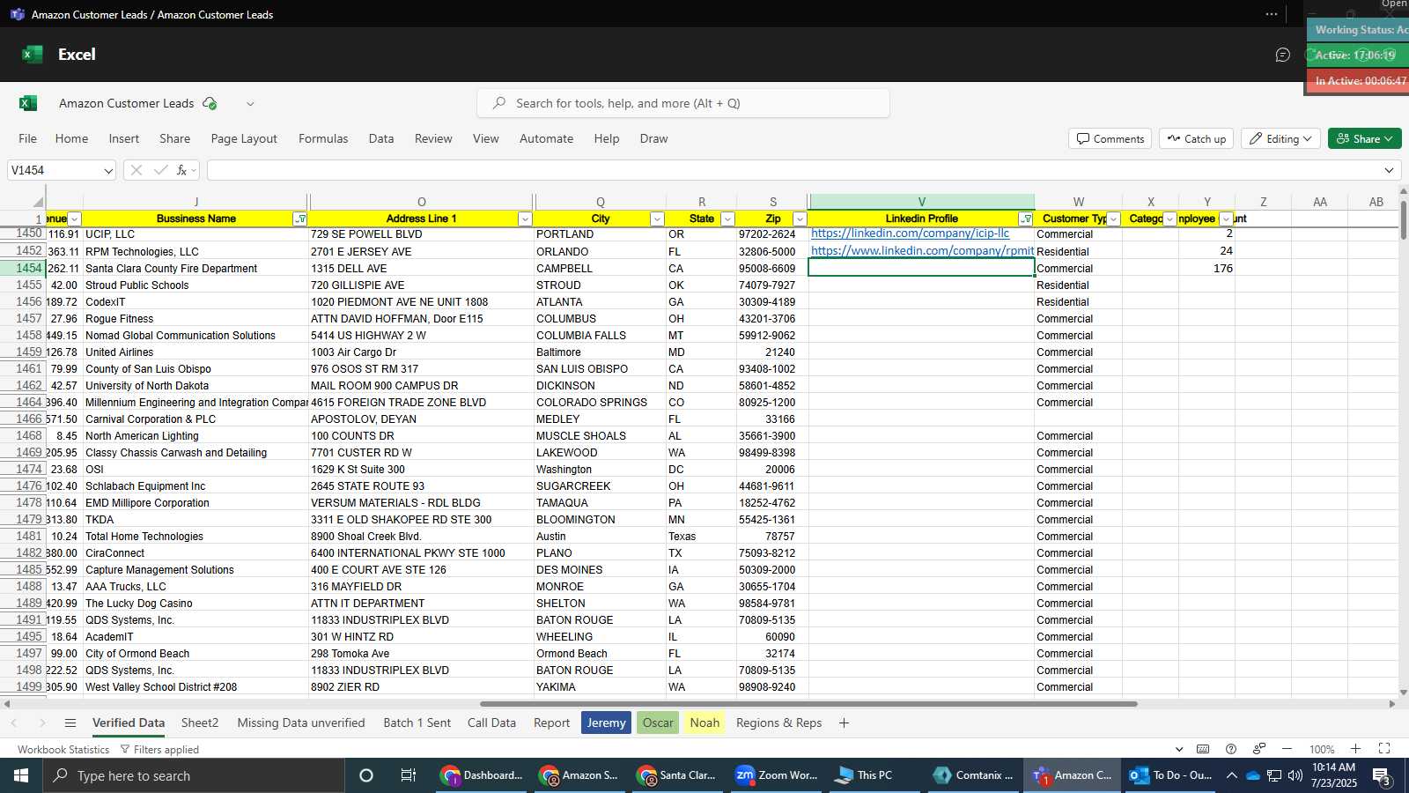Open the State column filter dropdown

pyautogui.click(x=727, y=219)
